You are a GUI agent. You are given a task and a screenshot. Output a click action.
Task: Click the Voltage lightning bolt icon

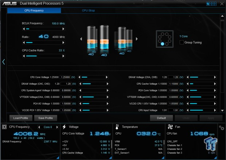coord(64,127)
